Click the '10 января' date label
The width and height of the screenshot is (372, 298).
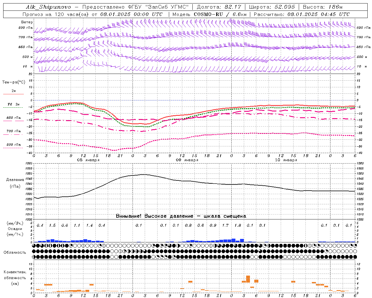pyautogui.click(x=286, y=160)
